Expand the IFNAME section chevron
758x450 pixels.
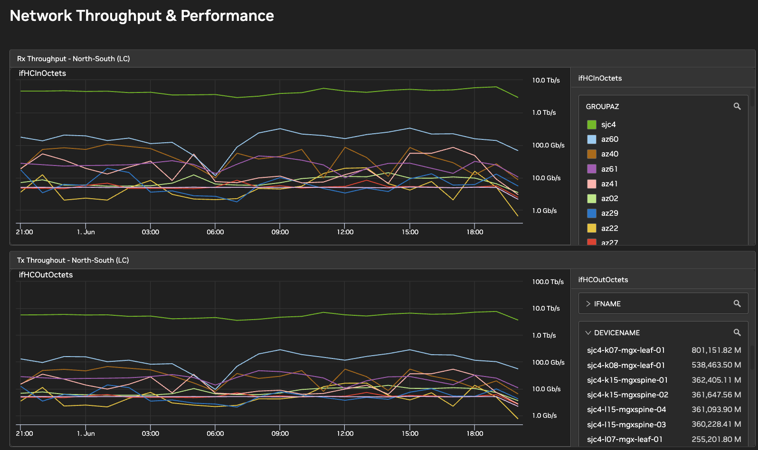click(588, 303)
